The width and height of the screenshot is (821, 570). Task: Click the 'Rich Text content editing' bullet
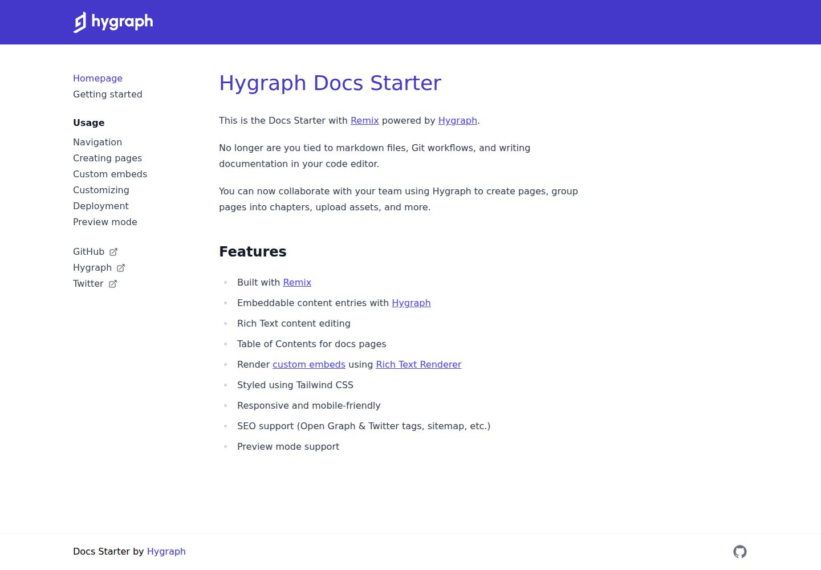pyautogui.click(x=294, y=323)
